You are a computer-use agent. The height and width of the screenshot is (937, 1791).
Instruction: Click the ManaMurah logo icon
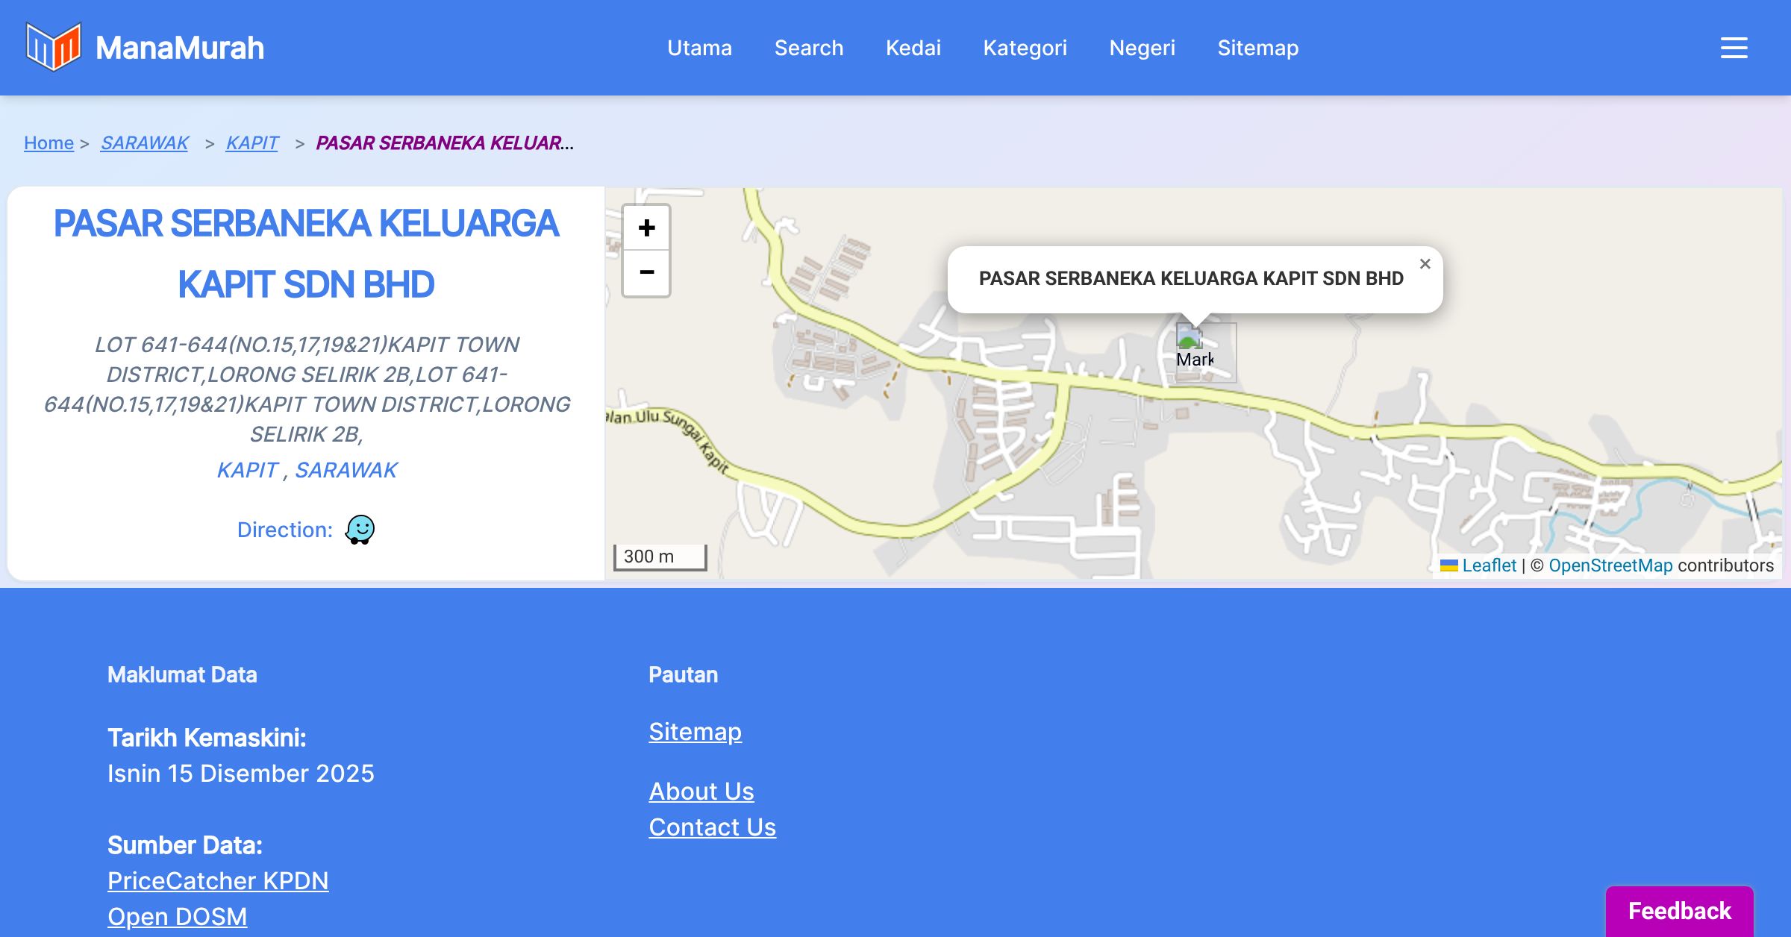tap(53, 48)
